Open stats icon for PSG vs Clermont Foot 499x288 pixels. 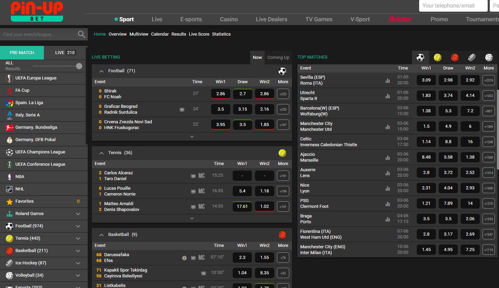tap(388, 204)
